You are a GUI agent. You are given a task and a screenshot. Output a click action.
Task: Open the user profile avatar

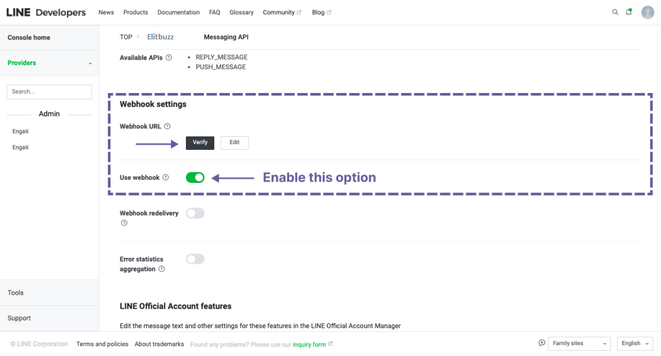(x=647, y=12)
